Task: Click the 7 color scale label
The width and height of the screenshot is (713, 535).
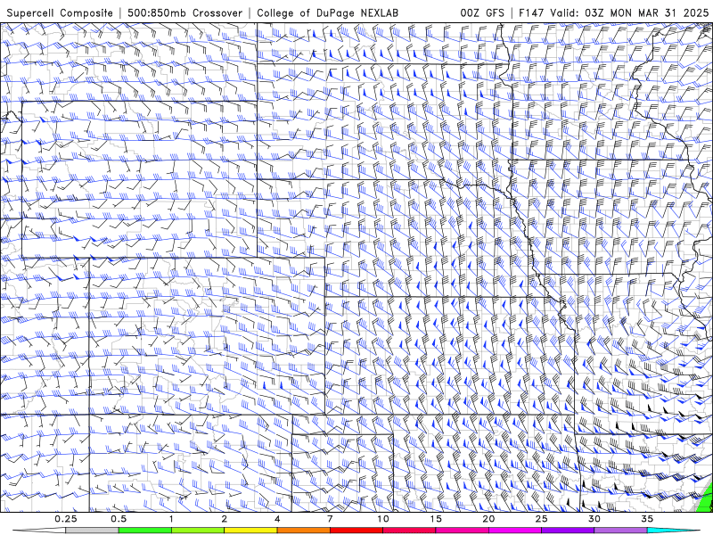Action: pos(330,519)
